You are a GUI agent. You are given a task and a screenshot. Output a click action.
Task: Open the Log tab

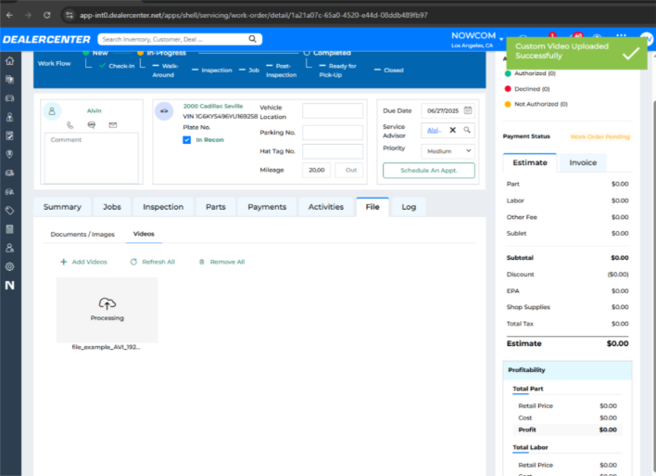(409, 207)
